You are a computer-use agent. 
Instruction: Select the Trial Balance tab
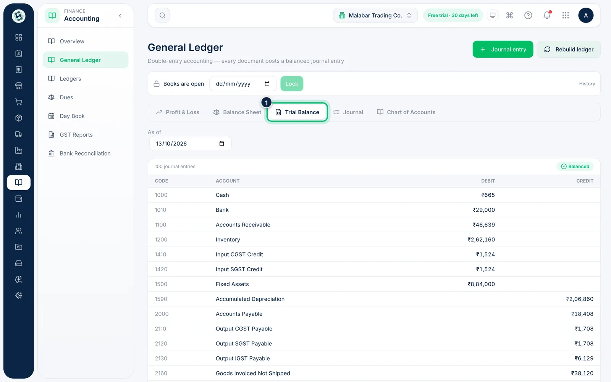(297, 112)
